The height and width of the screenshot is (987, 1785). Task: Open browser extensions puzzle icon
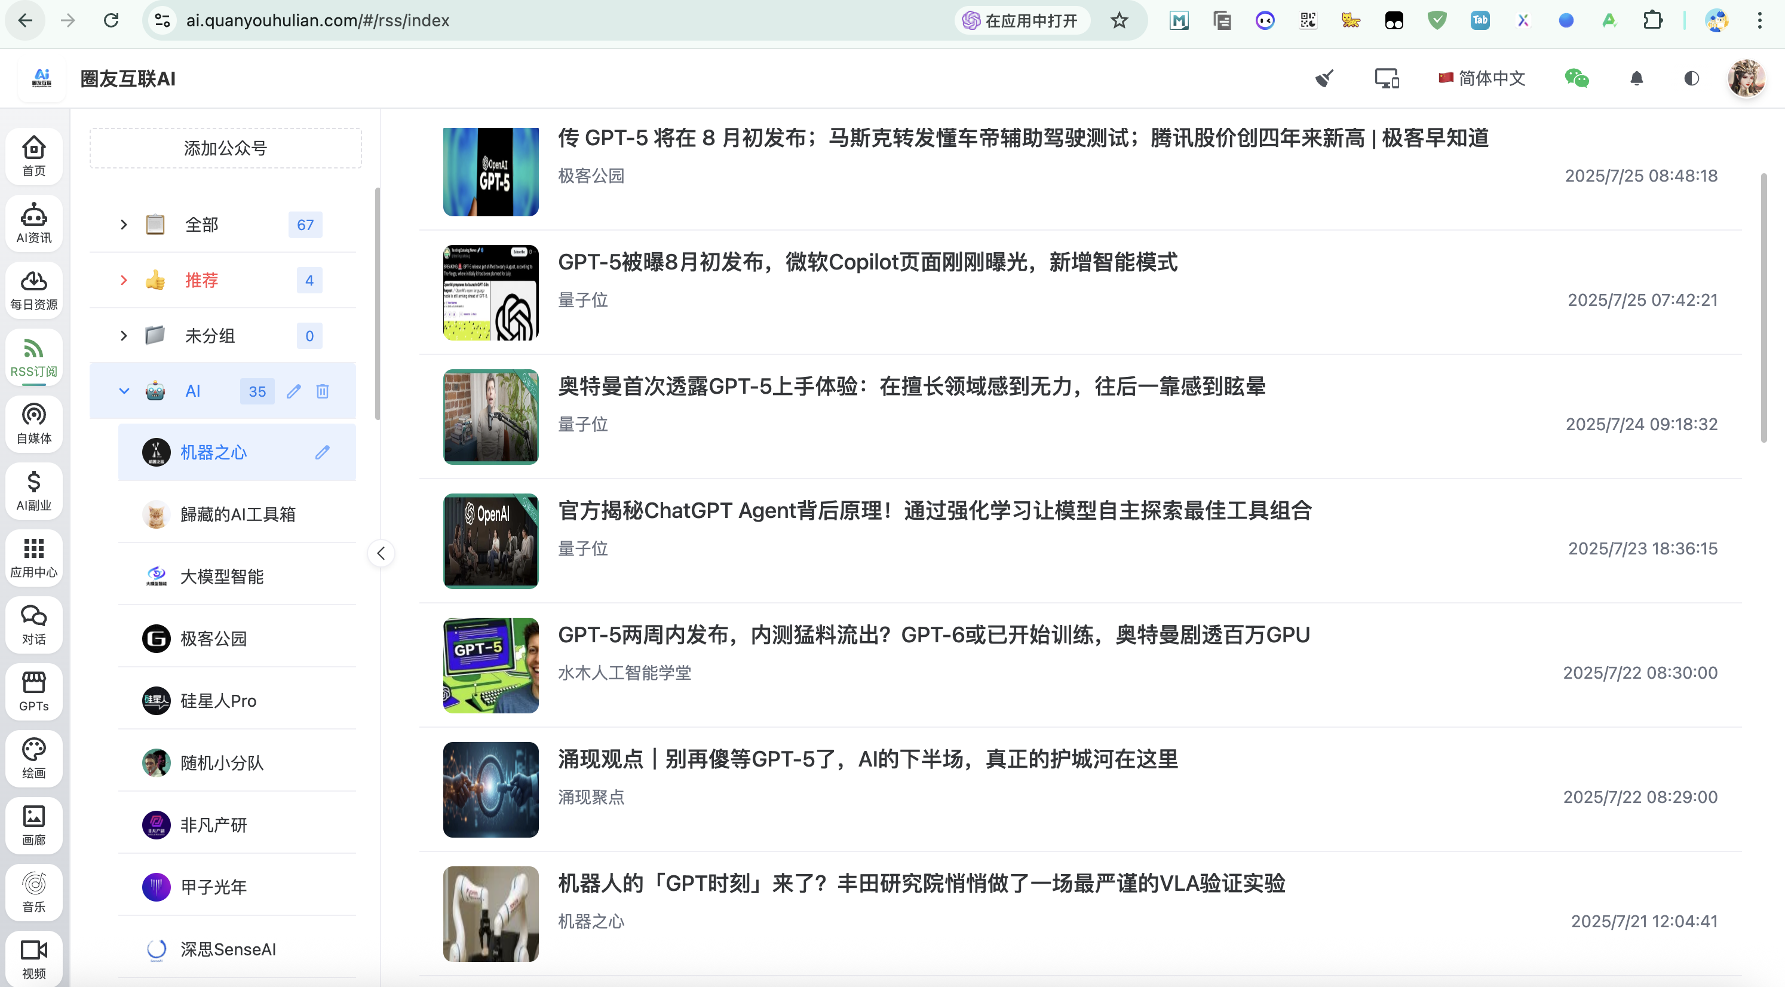click(x=1652, y=21)
